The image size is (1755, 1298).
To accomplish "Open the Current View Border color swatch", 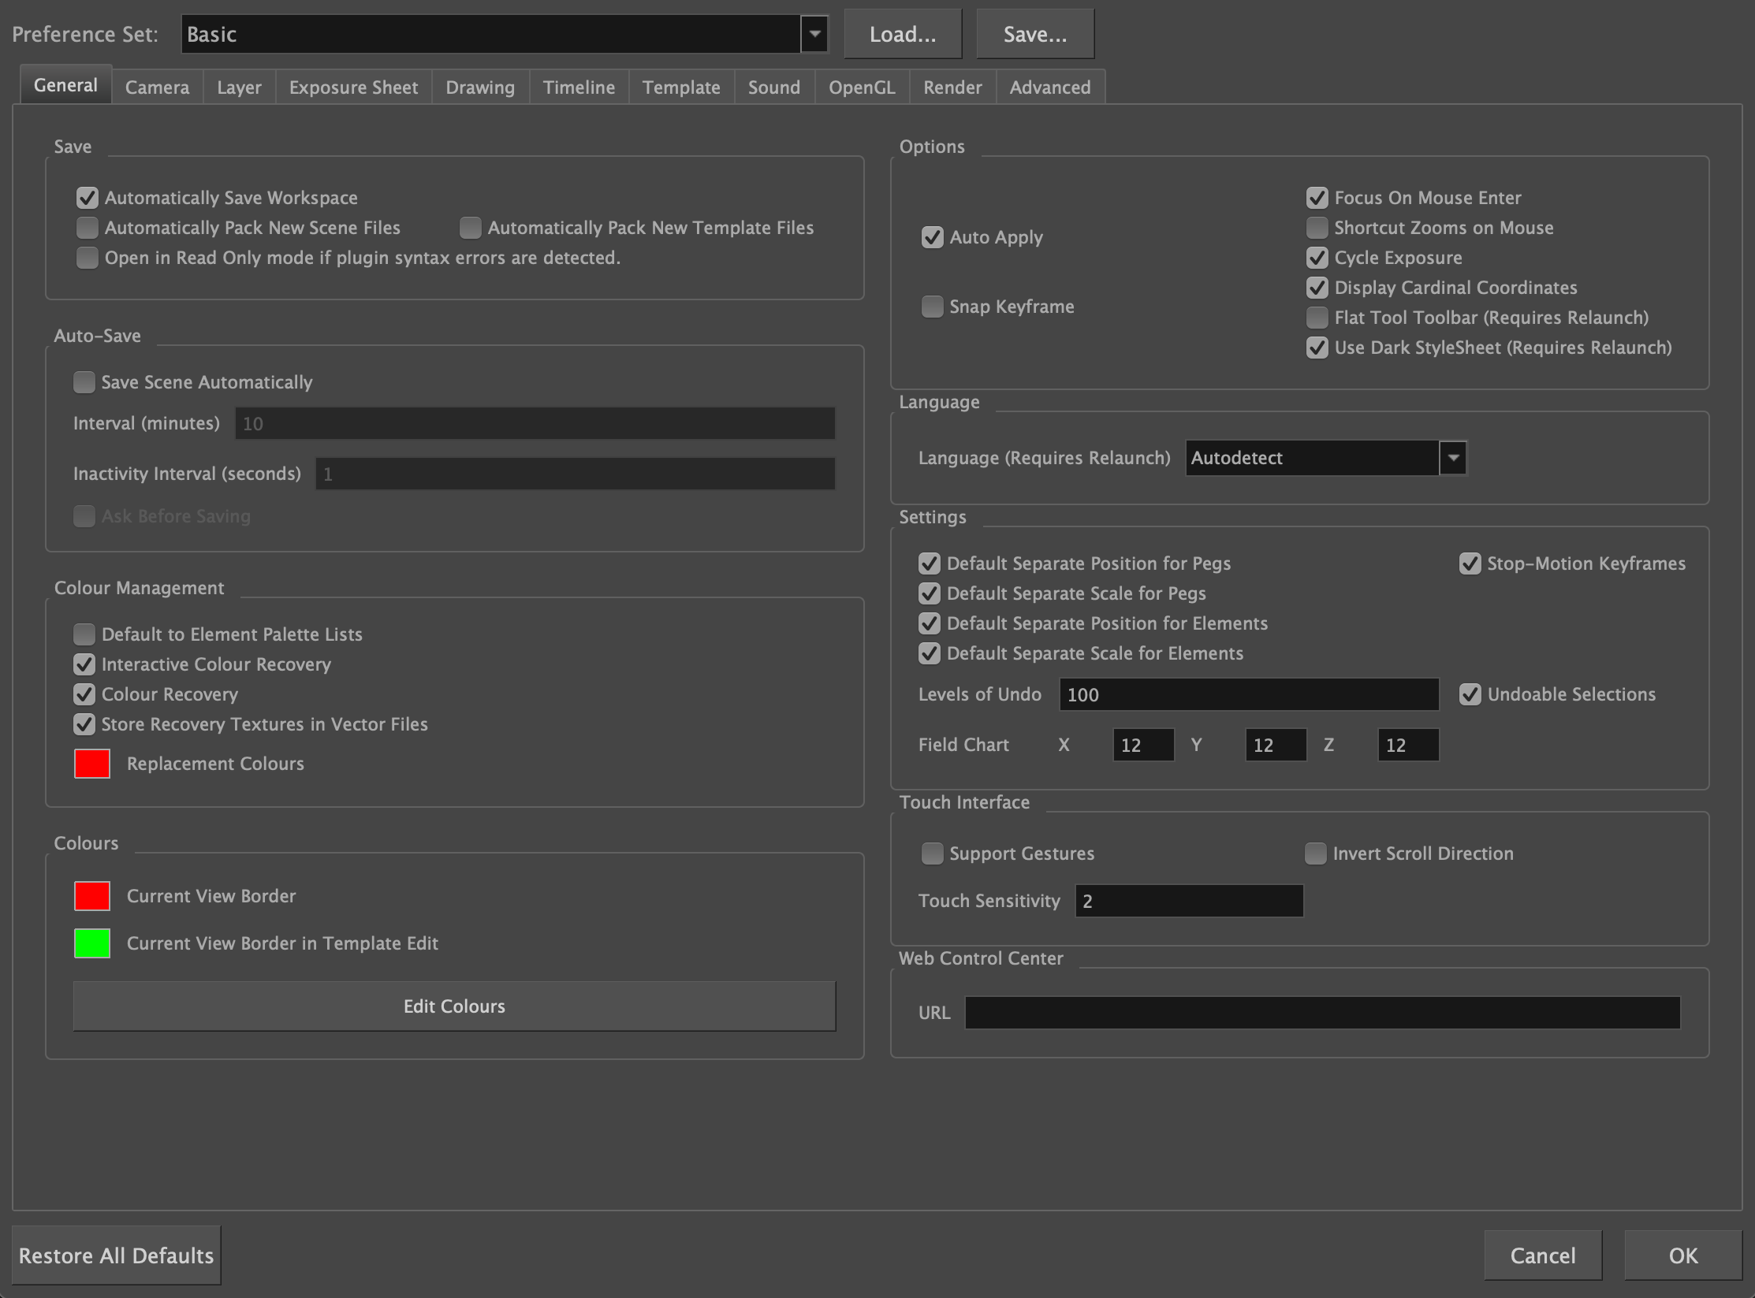I will 91,895.
